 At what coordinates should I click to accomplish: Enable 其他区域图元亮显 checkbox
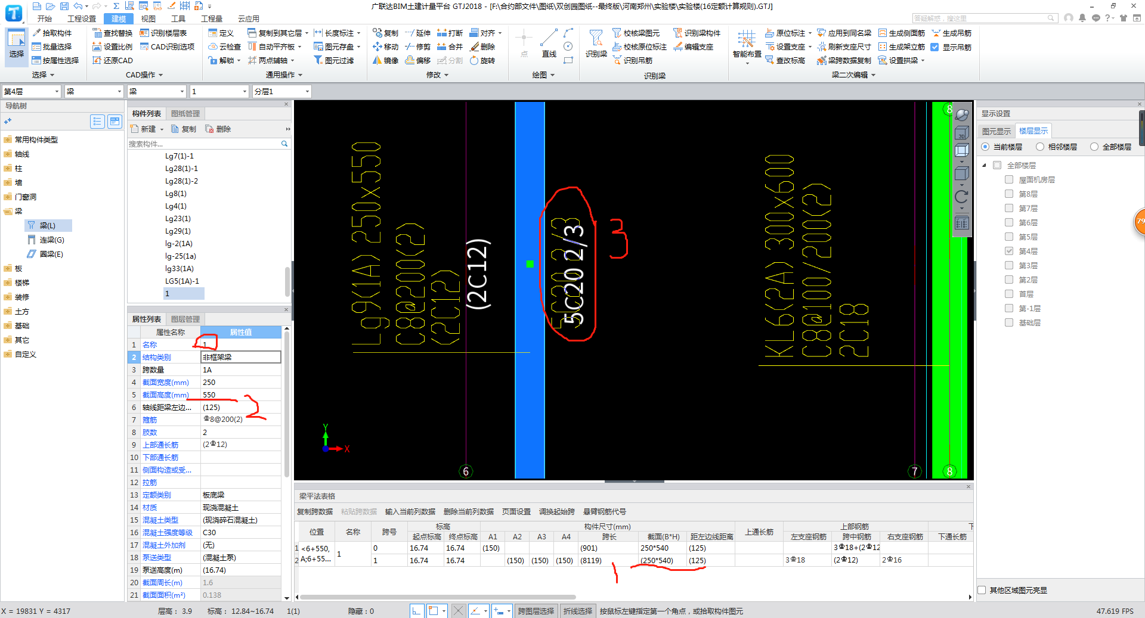982,590
